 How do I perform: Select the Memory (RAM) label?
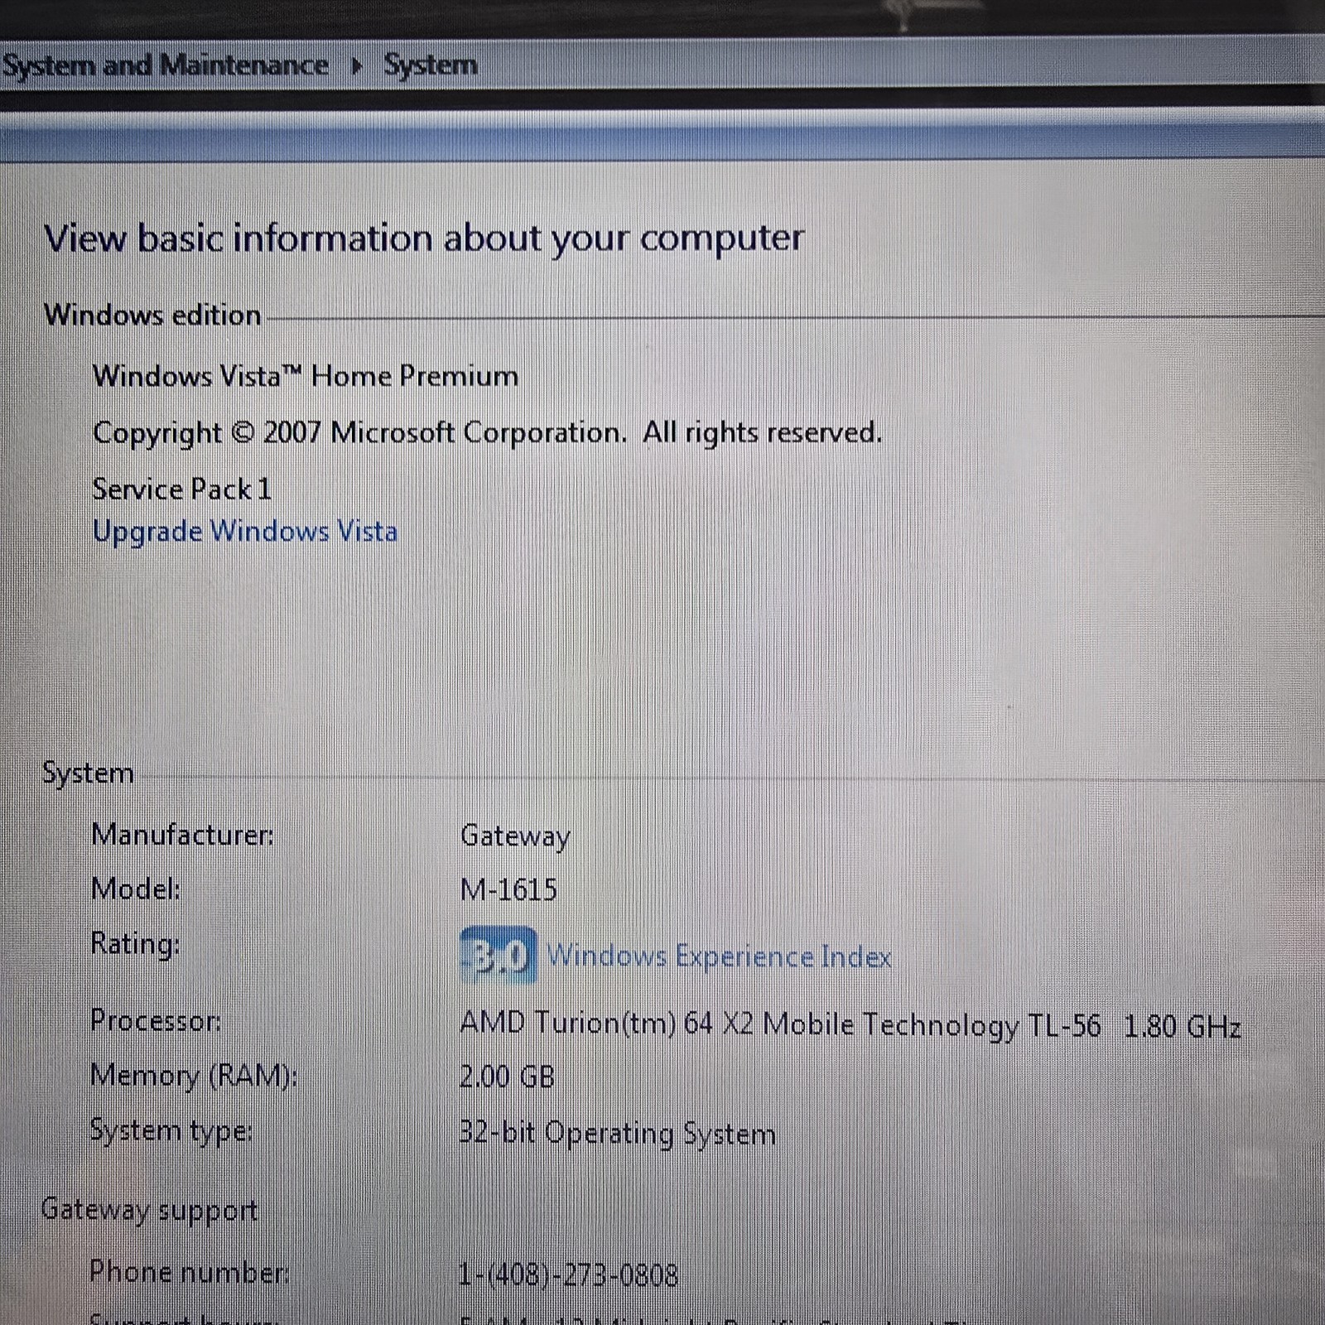click(194, 1075)
